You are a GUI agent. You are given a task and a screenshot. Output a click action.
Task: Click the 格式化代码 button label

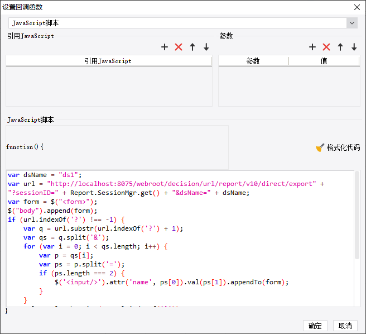tap(343, 147)
